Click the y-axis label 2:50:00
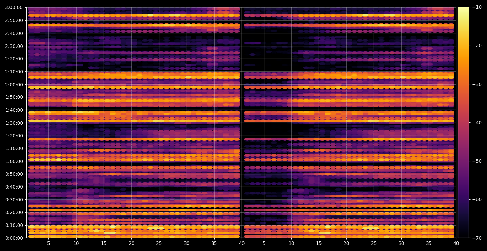Viewport: 487px width, 251px height. coord(14,20)
